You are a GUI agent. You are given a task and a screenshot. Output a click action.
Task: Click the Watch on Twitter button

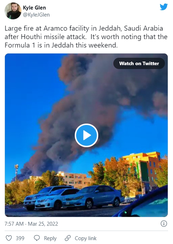[139, 63]
